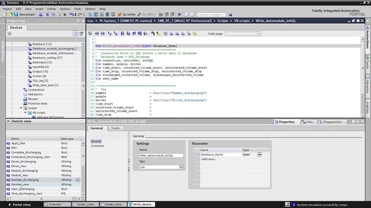The width and height of the screenshot is (371, 208).
Task: Switch to the General properties tab
Action: pyautogui.click(x=97, y=128)
